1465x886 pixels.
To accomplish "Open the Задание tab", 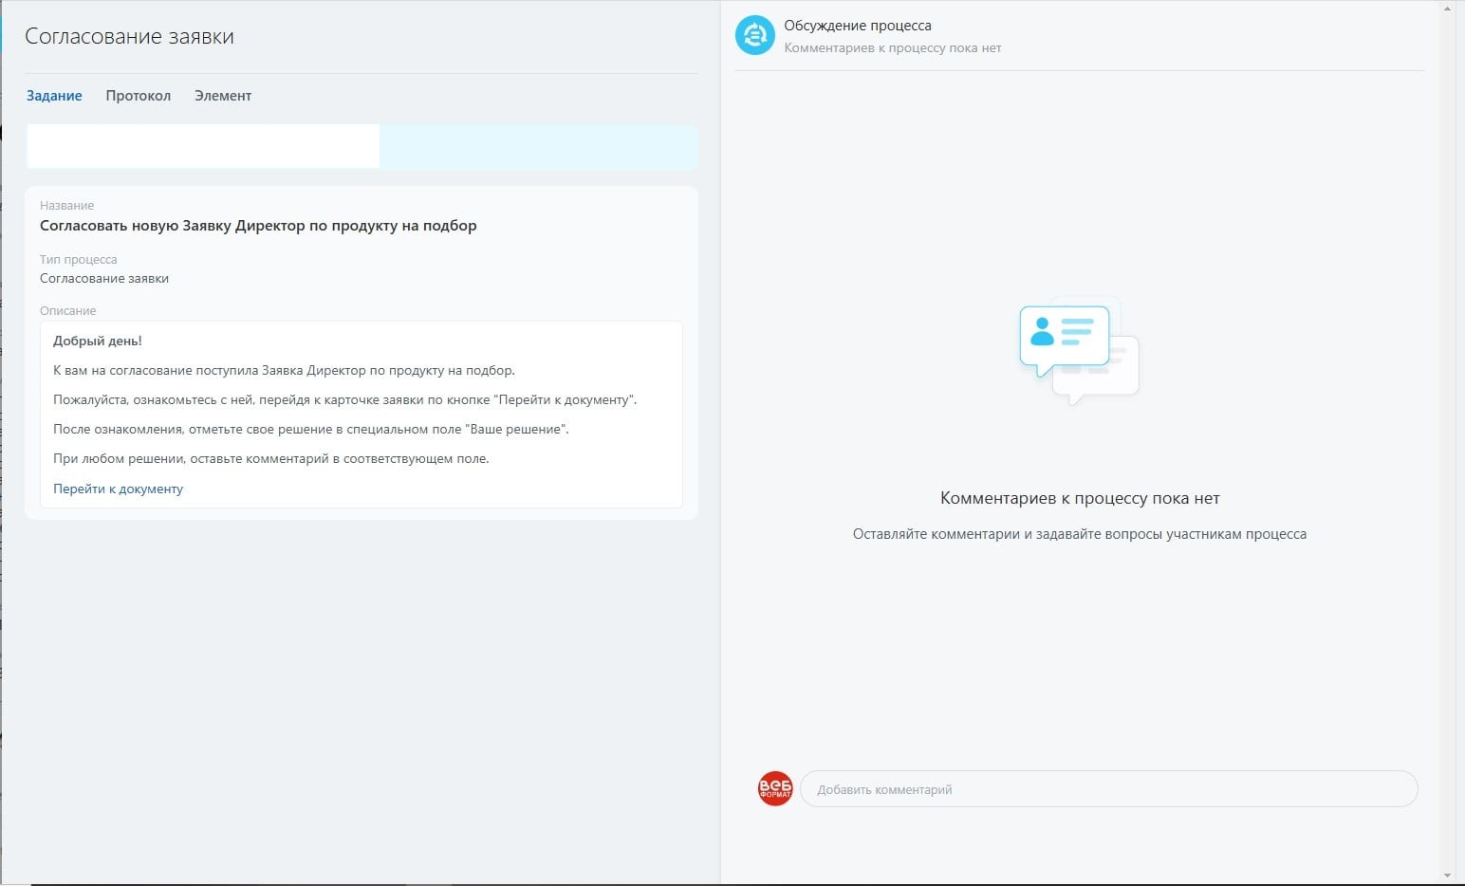I will [x=54, y=96].
